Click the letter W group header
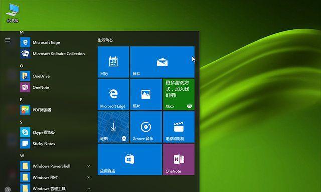Viewport: 321px width, 192px height. (22, 156)
